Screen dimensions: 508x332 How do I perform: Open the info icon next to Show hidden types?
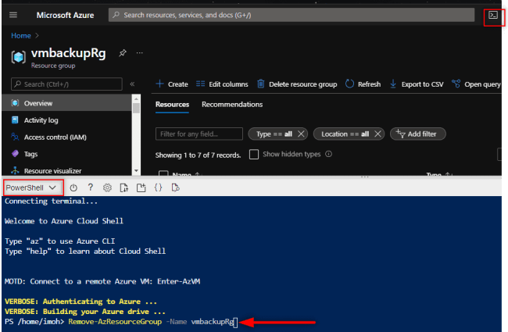[328, 154]
